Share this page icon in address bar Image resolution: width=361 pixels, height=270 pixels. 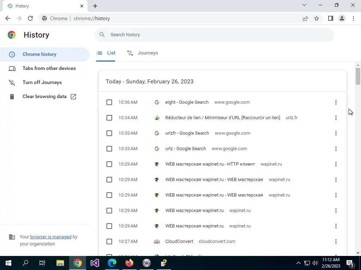pos(305,18)
